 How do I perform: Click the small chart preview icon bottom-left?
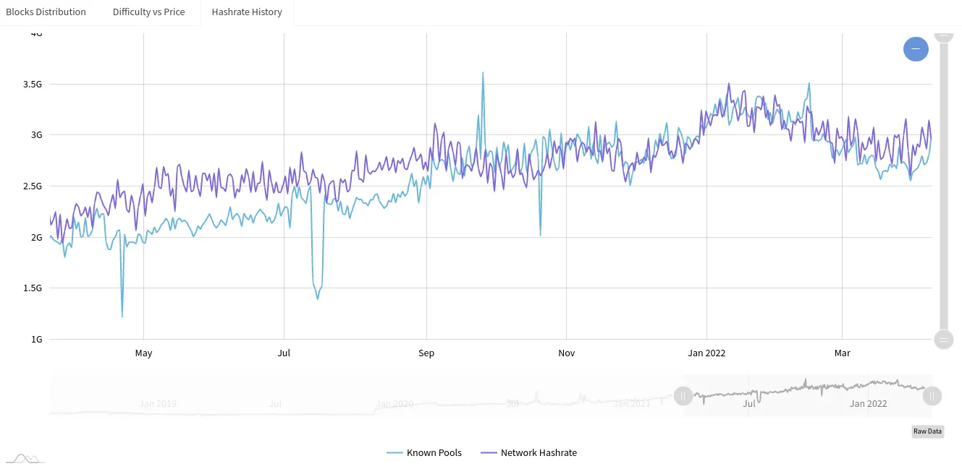pos(24,457)
